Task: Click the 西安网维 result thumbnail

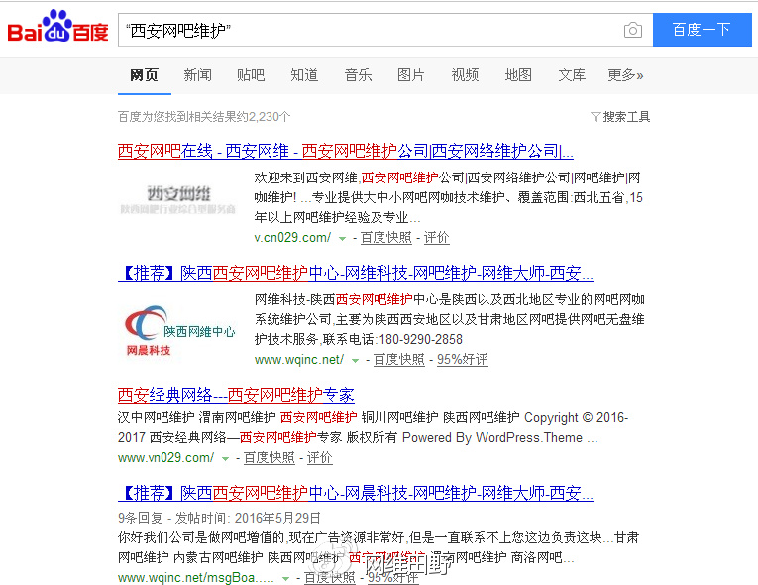Action: [x=178, y=199]
